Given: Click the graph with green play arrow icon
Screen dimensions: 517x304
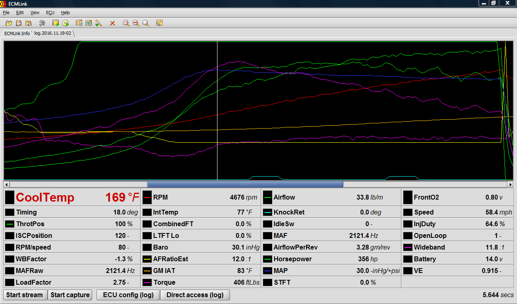Looking at the screenshot, I should (56, 23).
